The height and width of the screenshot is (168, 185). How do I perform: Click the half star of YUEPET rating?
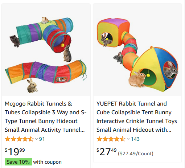[x=123, y=139]
